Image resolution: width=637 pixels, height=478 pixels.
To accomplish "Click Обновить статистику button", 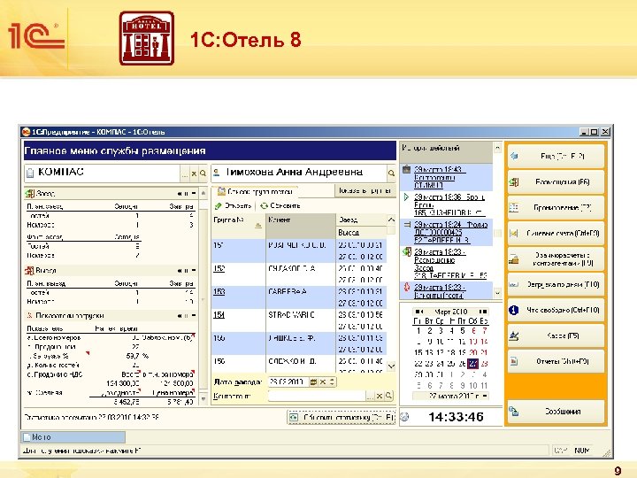I will point(342,418).
